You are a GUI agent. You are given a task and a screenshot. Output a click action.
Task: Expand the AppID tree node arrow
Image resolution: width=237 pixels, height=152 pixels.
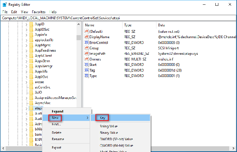click(26, 24)
